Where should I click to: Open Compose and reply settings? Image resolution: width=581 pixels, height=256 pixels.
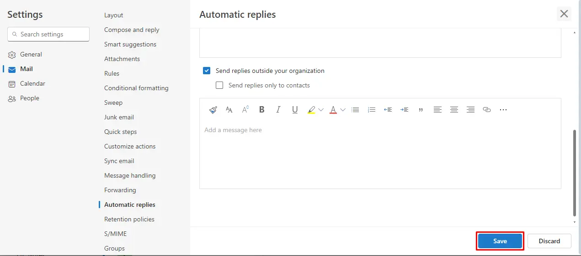coord(132,30)
